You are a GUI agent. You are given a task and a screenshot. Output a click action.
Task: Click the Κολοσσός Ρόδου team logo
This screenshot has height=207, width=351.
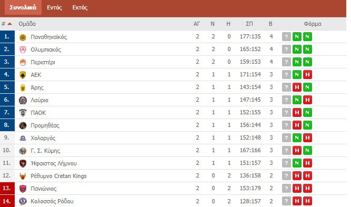coord(23,201)
